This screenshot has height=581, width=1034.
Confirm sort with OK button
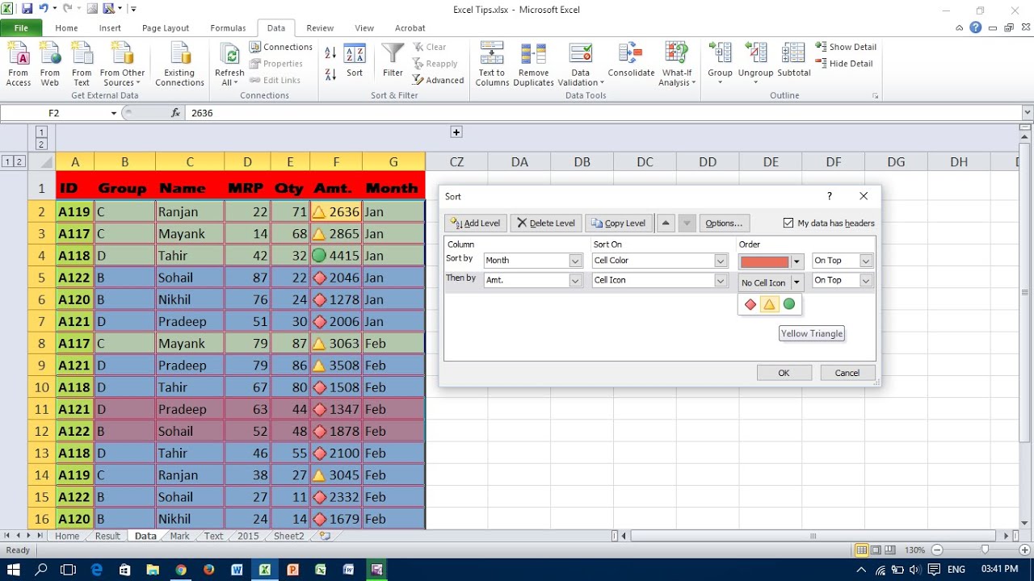click(x=784, y=373)
